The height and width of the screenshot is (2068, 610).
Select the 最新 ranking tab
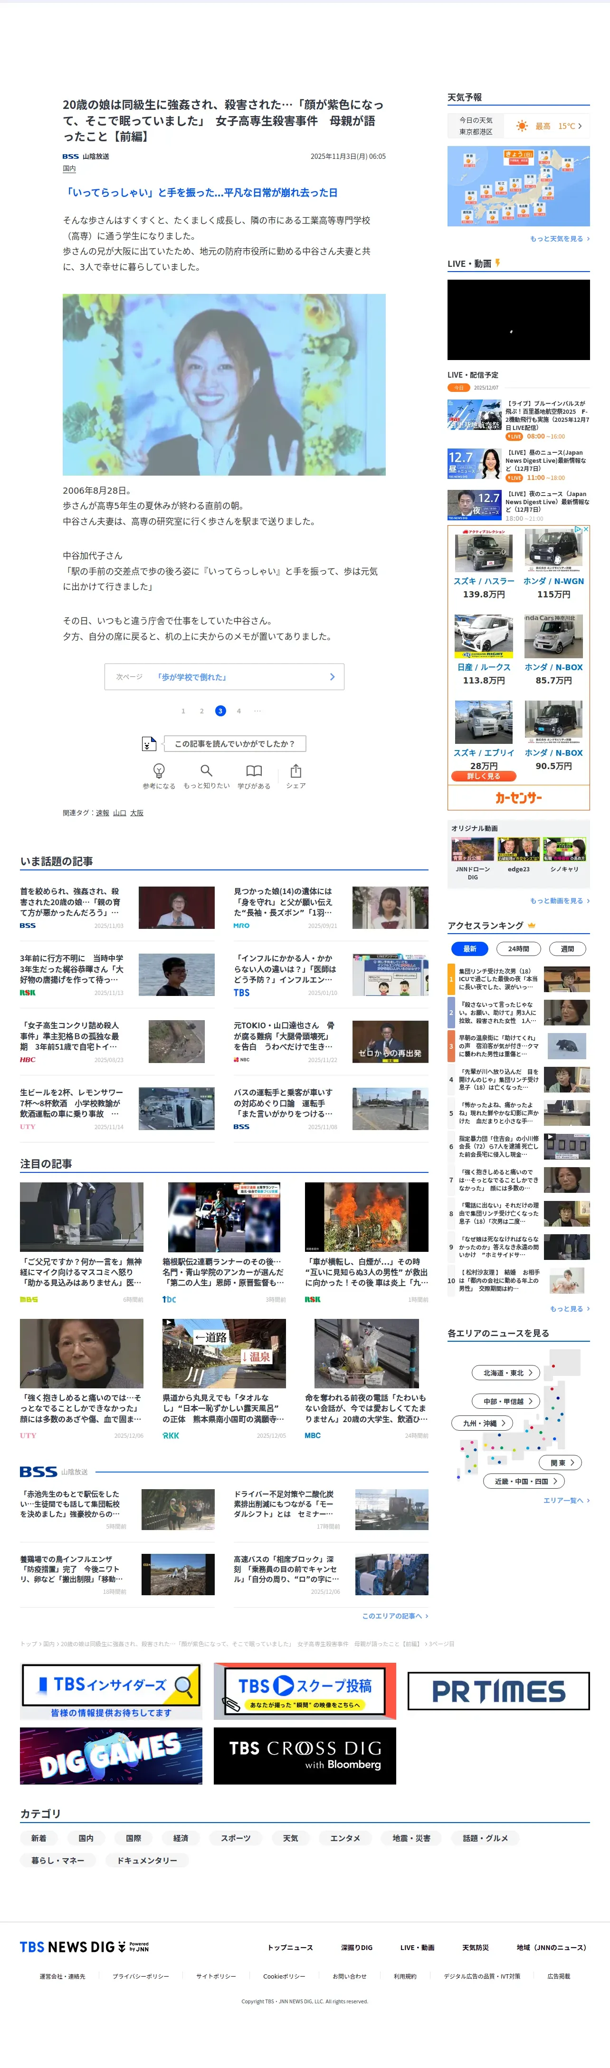pyautogui.click(x=470, y=949)
